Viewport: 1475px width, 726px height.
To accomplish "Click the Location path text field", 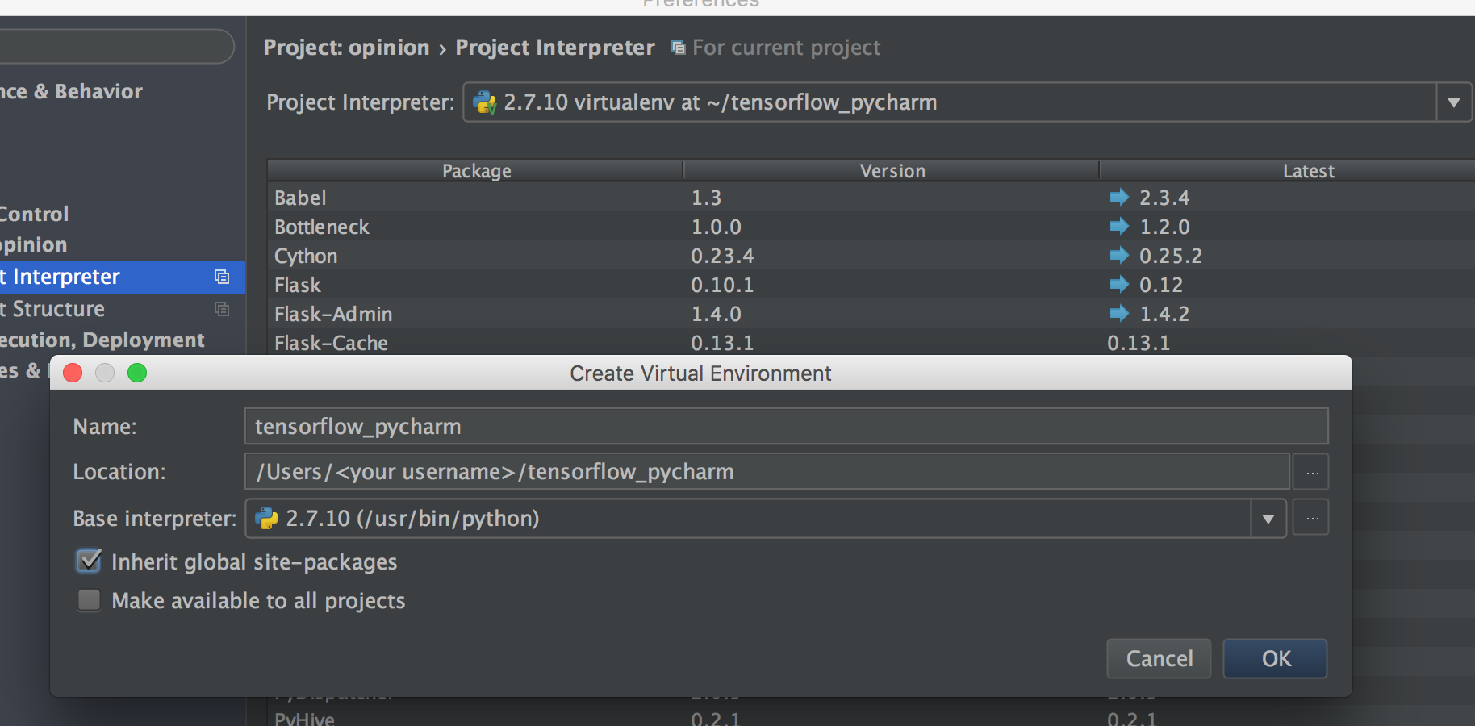I will [766, 472].
